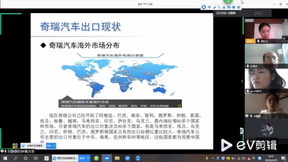Open Task View on the taskbar

(x=36, y=158)
